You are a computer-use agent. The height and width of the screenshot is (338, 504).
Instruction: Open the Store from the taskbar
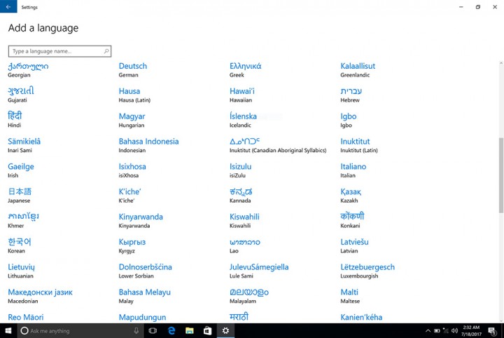pyautogui.click(x=208, y=330)
